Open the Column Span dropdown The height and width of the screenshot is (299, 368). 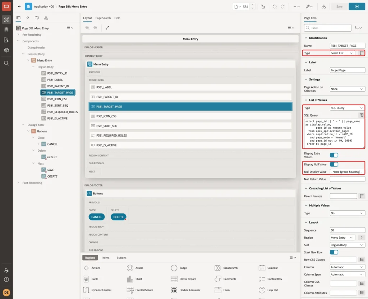347,274
